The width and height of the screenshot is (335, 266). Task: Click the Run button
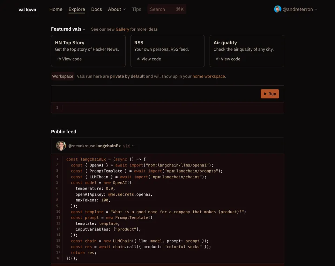point(270,94)
